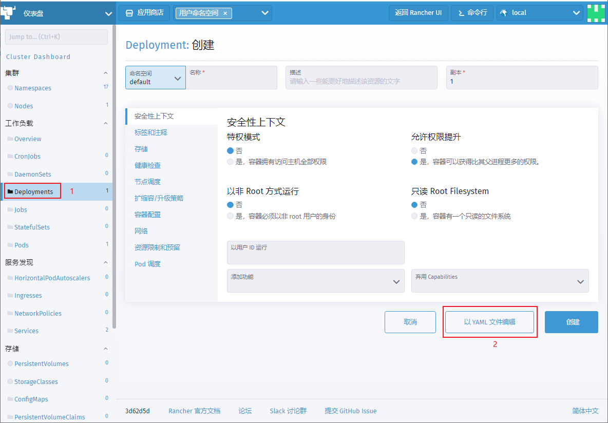This screenshot has width=608, height=423.
Task: Open the 弃用 Capabilities dropdown
Action: coord(500,281)
